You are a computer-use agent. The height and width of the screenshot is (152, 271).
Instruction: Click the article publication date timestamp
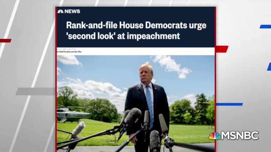click(66, 49)
